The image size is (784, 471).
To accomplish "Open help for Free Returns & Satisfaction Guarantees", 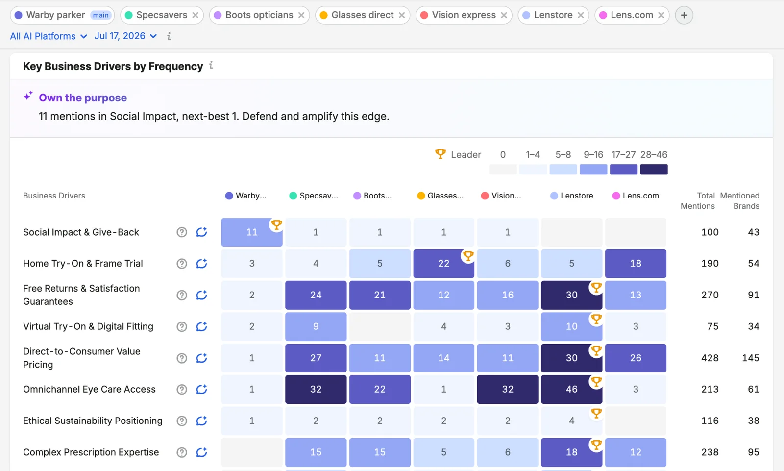I will pyautogui.click(x=182, y=295).
